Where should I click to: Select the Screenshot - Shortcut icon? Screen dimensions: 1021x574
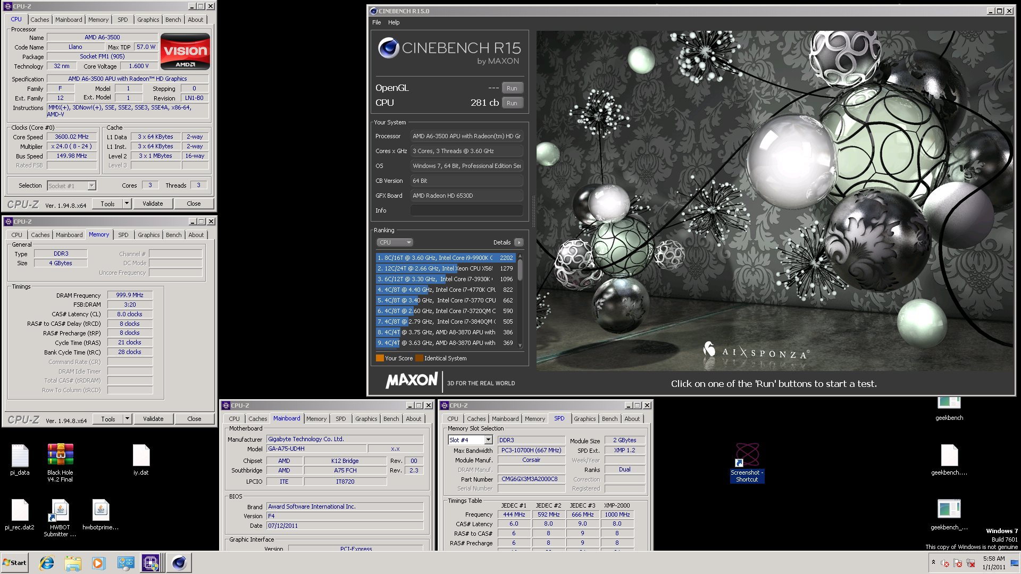pos(747,462)
